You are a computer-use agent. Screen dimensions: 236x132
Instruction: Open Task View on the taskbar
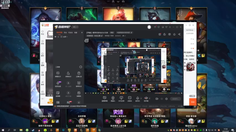point(14,130)
